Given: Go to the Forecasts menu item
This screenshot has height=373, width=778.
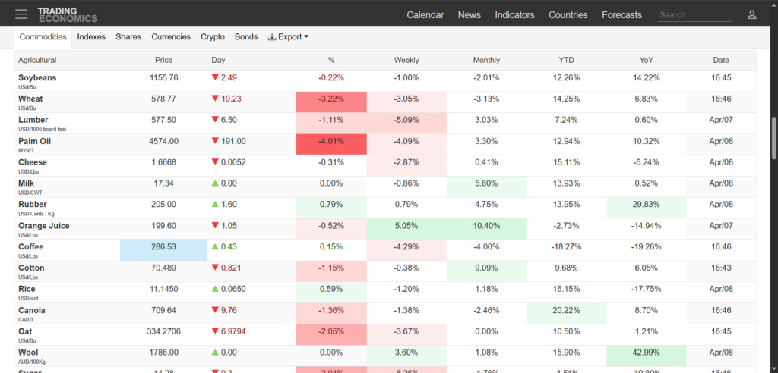Looking at the screenshot, I should 621,14.
